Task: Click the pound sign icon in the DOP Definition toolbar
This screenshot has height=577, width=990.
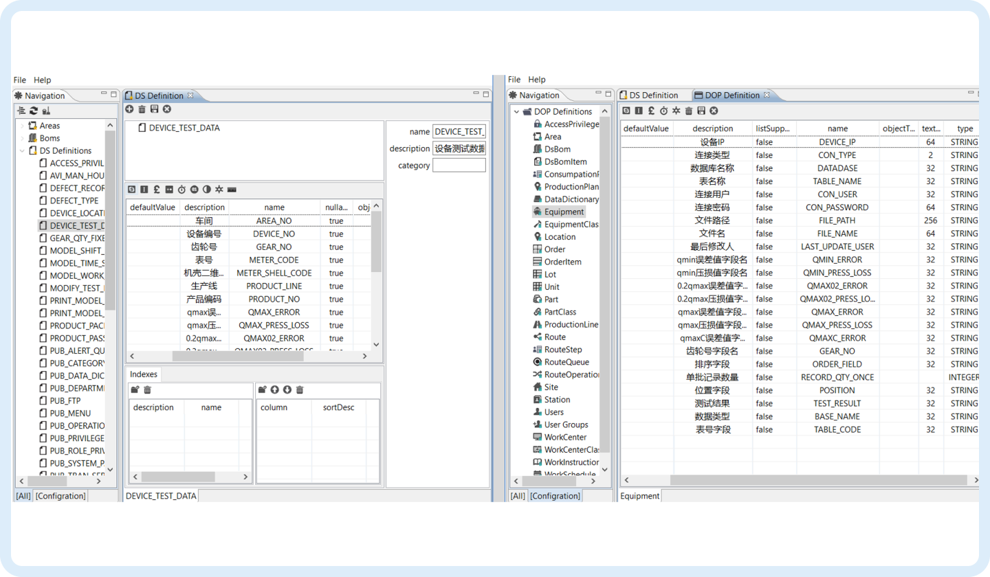Action: tap(651, 111)
